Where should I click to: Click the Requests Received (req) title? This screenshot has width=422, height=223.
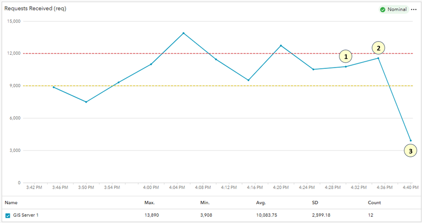[x=35, y=8]
